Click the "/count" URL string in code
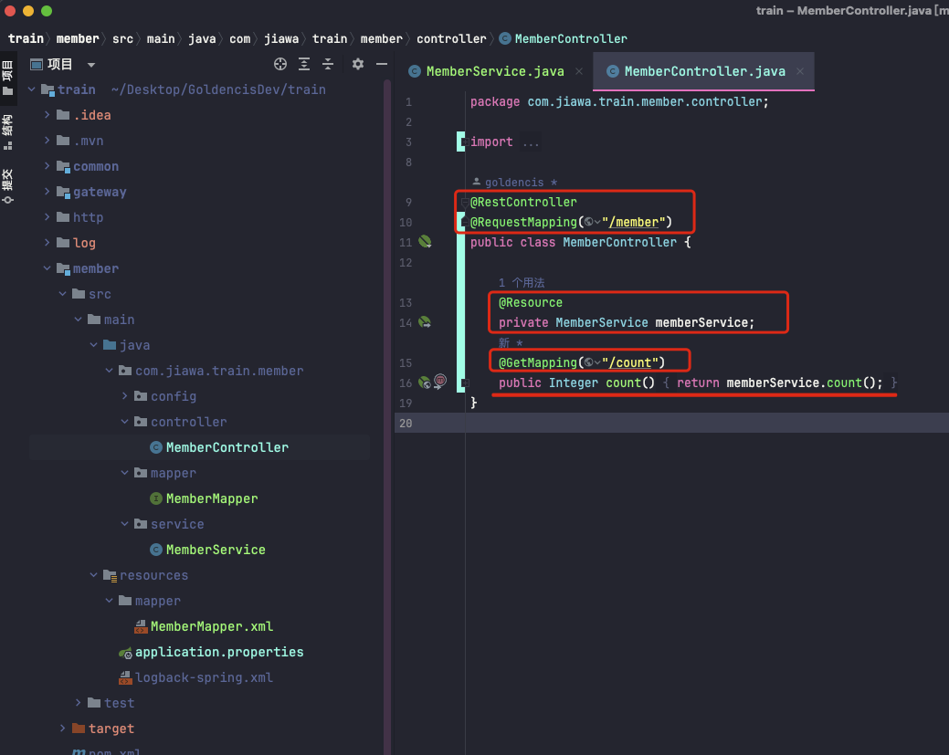The height and width of the screenshot is (755, 949). (x=630, y=362)
